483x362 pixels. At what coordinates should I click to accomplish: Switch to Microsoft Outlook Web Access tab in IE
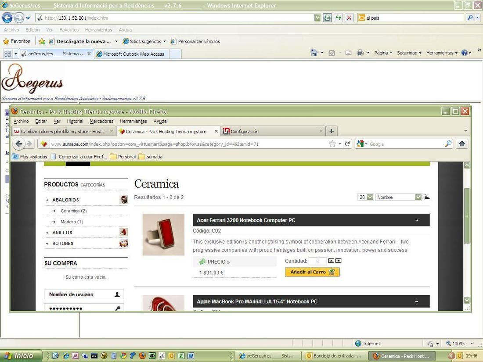pyautogui.click(x=132, y=54)
